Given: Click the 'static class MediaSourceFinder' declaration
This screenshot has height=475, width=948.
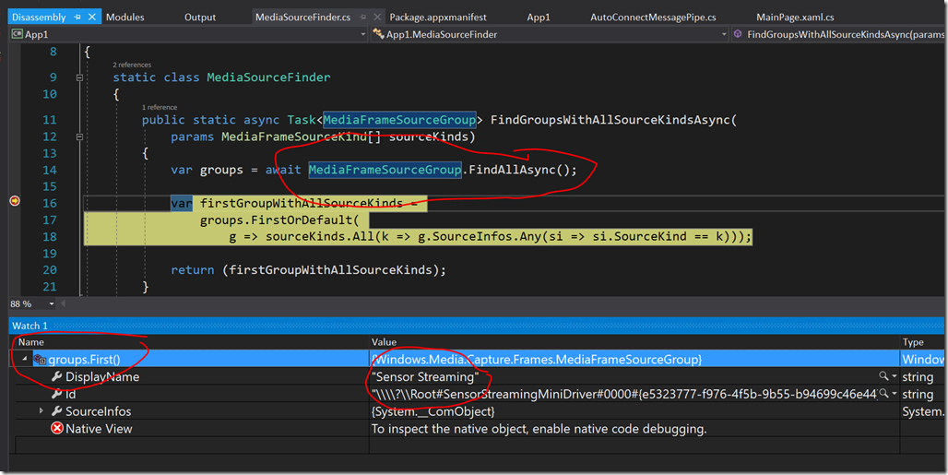Looking at the screenshot, I should (x=221, y=77).
